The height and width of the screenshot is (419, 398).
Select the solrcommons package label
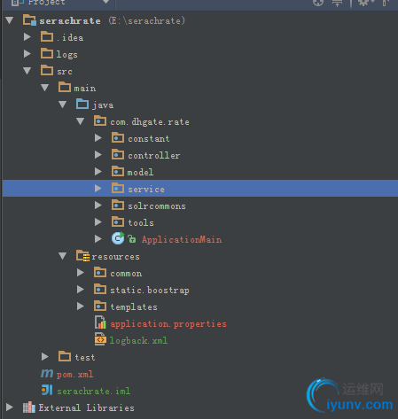(x=157, y=206)
